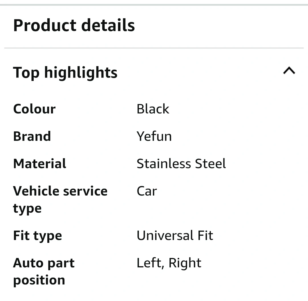This screenshot has height=301, width=308.
Task: Select the Black colour value
Action: [153, 109]
